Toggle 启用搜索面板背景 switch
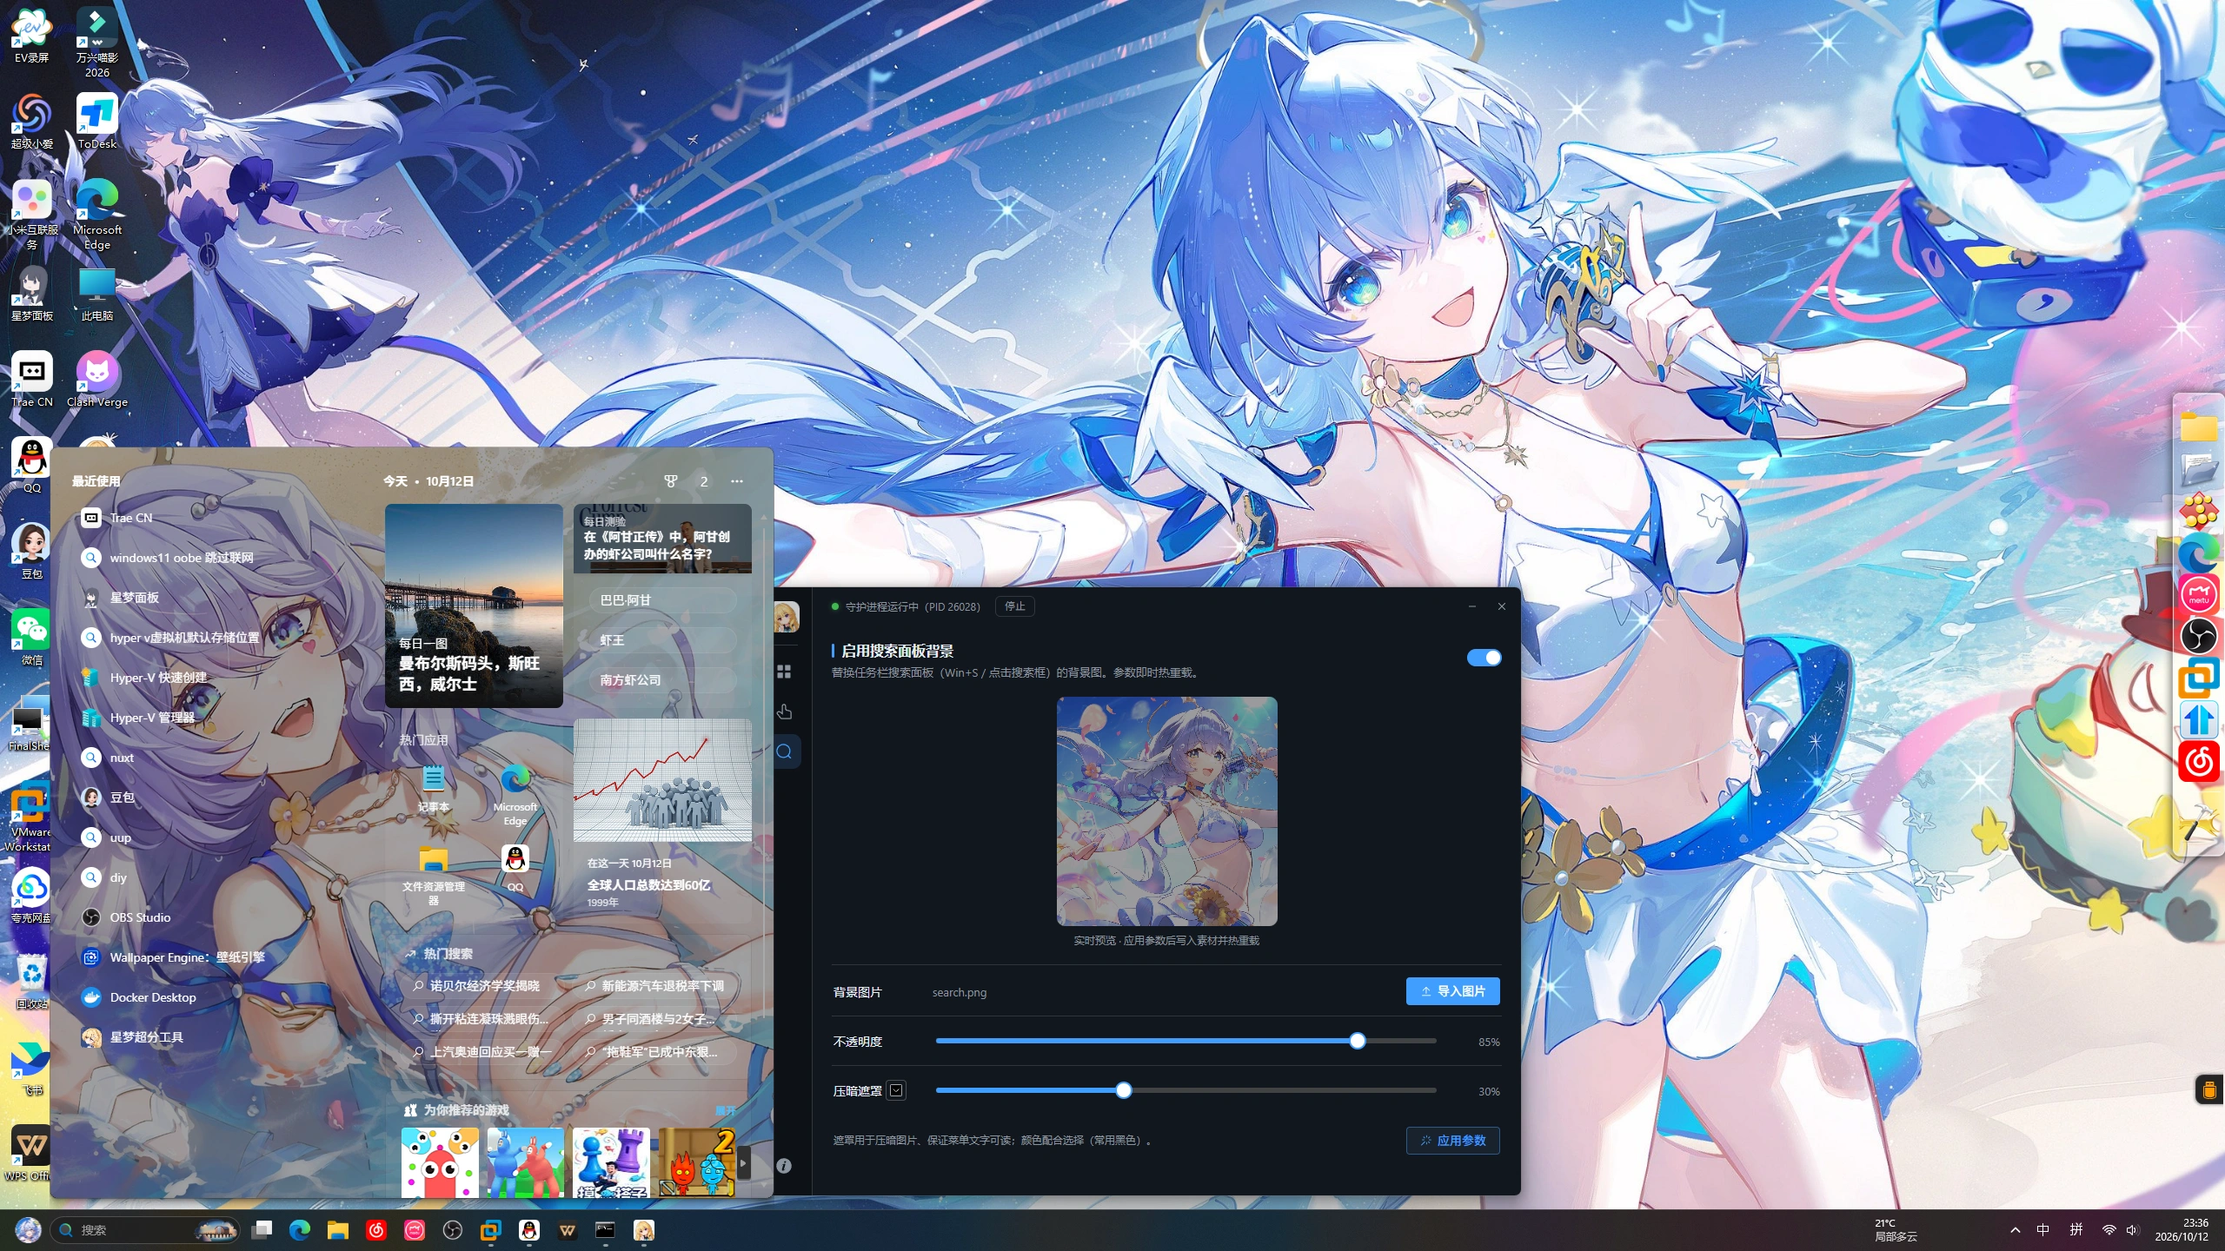 pos(1484,658)
